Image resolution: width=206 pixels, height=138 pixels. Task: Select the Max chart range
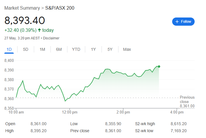127,49
